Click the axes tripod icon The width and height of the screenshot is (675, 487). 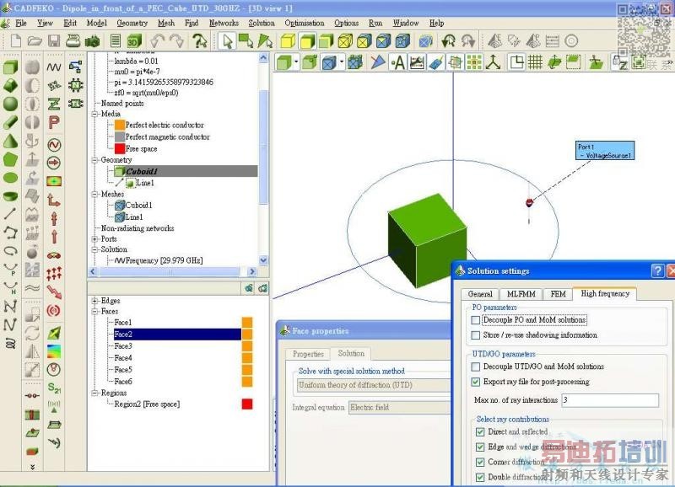494,62
